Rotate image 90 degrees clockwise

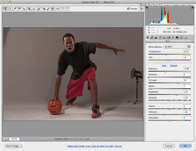coord(67,9)
